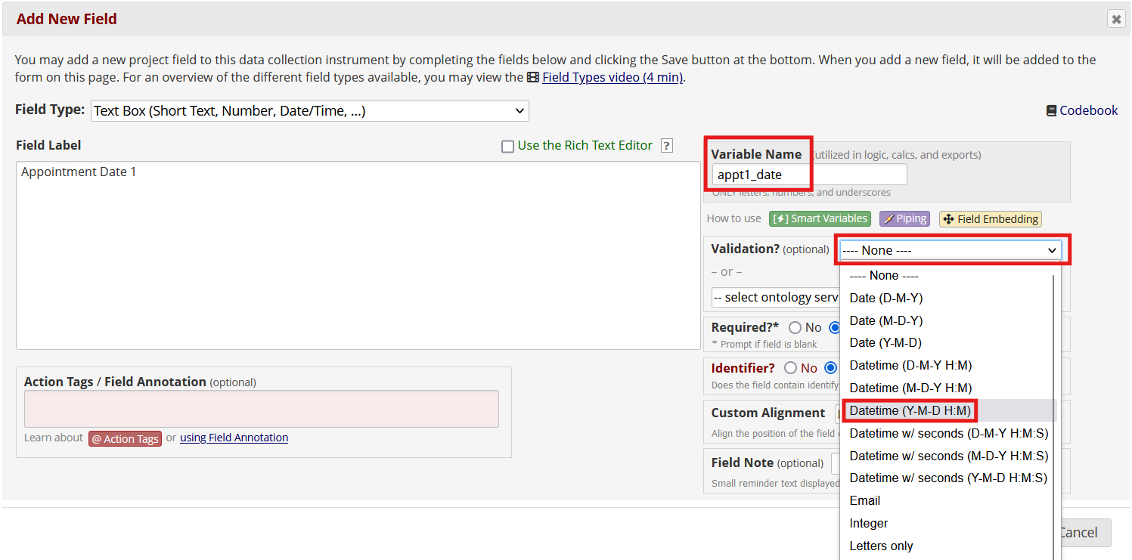Viewport: 1132px width, 560px height.
Task: Open the select ontology service dropdown
Action: [x=776, y=297]
